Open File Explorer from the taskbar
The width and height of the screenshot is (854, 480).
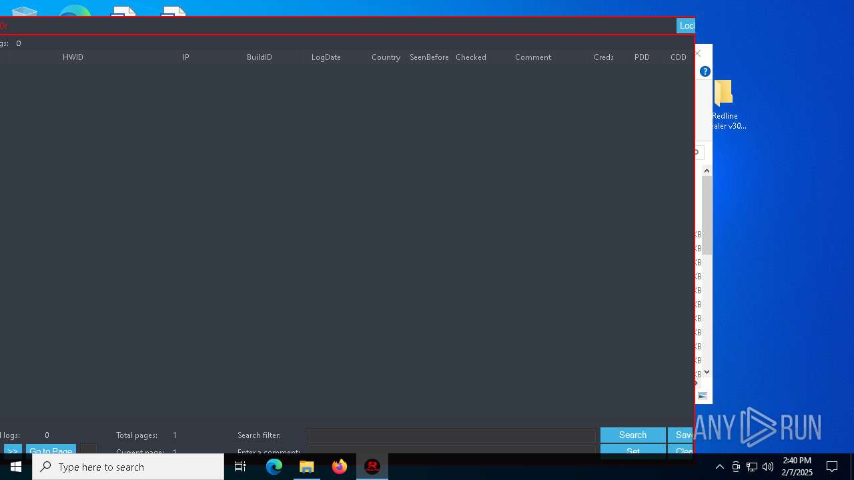pos(307,467)
